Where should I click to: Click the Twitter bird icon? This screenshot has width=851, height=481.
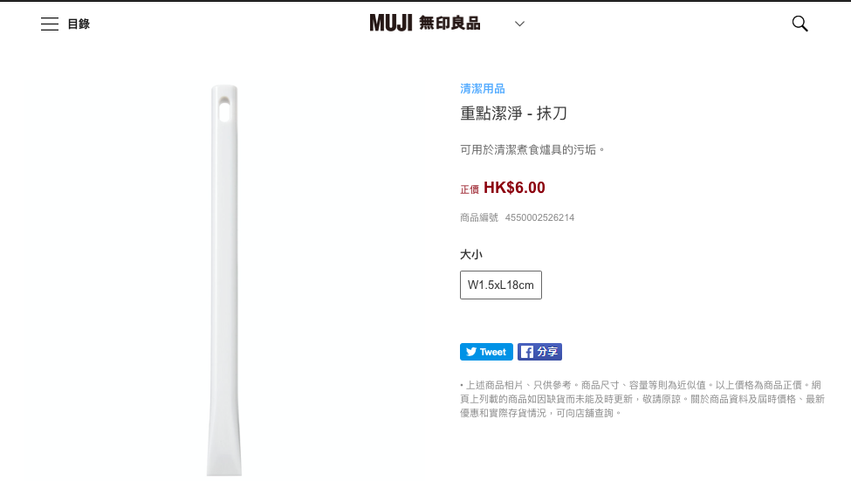pos(471,352)
